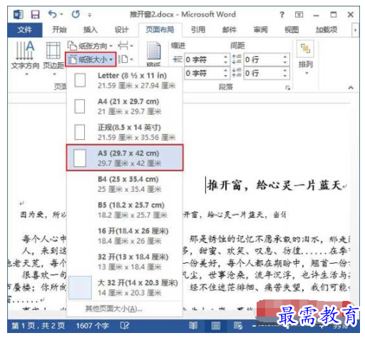The height and width of the screenshot is (338, 365).
Task: Increase spacing before with up spinner
Action: [x=285, y=56]
